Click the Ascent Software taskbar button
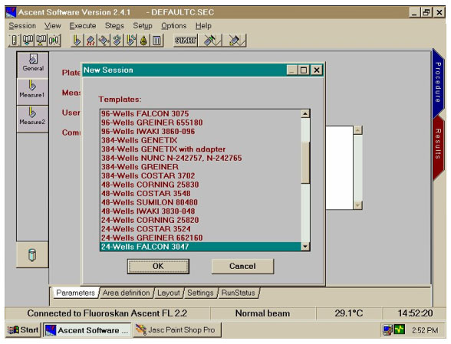451x344 pixels. [x=87, y=330]
